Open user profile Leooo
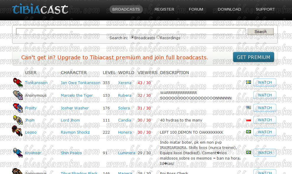Viewport: 292px width, 174px height. [x=31, y=132]
